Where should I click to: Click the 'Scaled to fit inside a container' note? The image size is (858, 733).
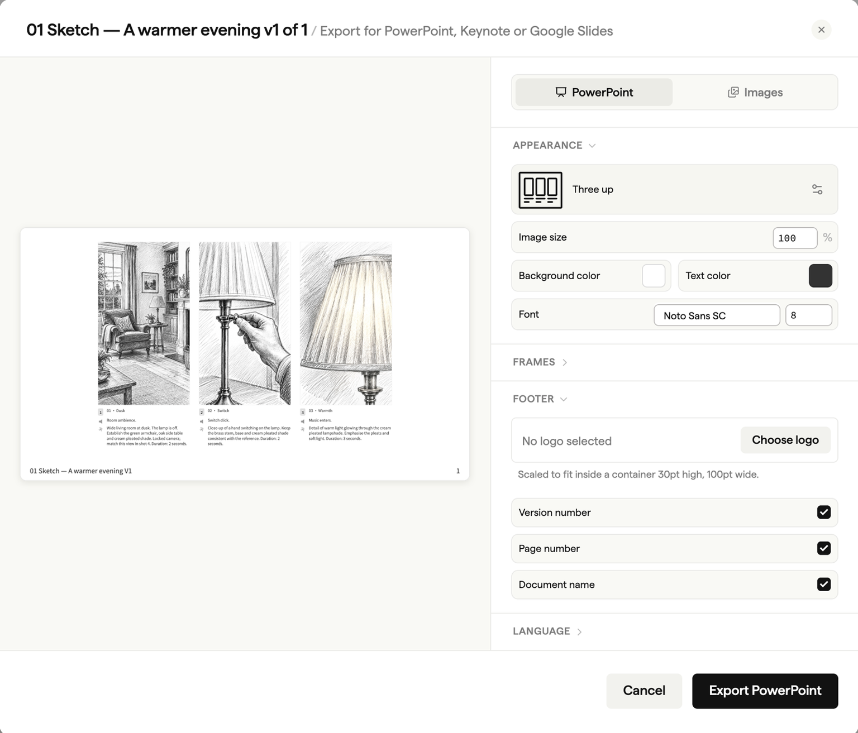[x=638, y=475]
